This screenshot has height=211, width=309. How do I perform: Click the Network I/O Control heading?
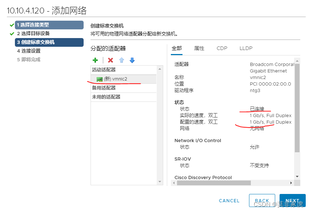click(198, 140)
